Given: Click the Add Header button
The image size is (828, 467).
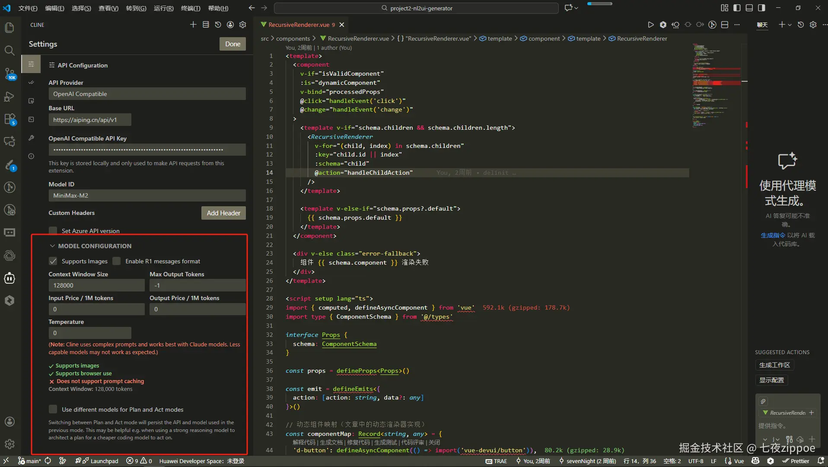Looking at the screenshot, I should click(223, 213).
